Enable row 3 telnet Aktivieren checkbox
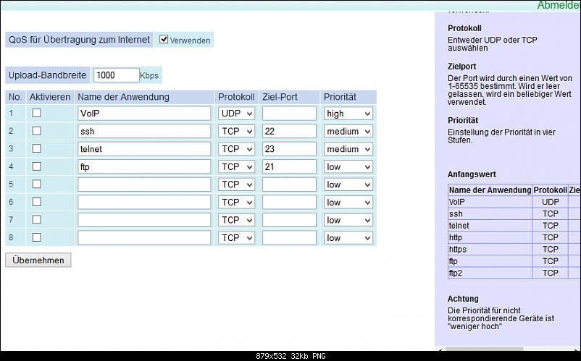 [37, 149]
